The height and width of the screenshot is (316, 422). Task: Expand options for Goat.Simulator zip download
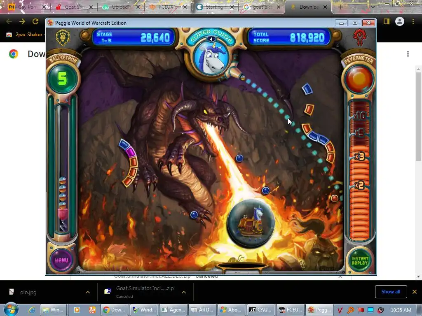[184, 292]
